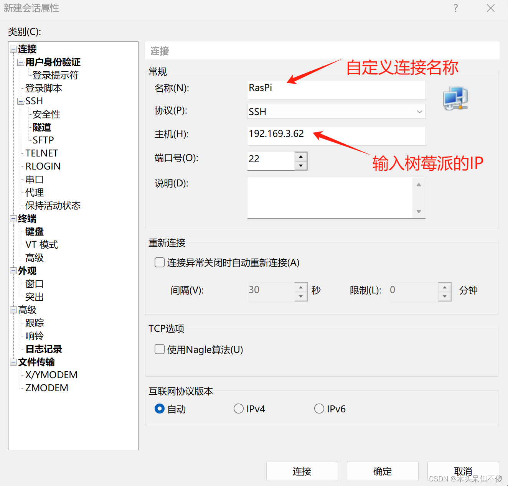Open help with the question mark icon
The image size is (508, 486).
[x=455, y=8]
